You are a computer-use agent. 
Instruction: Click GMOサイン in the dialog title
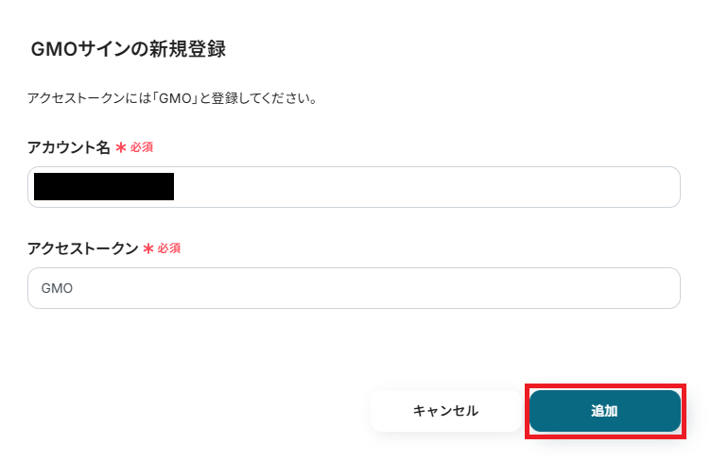pyautogui.click(x=83, y=49)
